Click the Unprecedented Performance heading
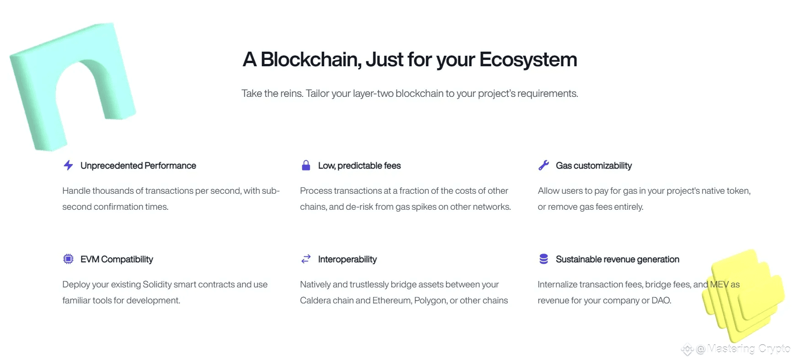Viewport: 794px width, 361px height. coord(138,165)
